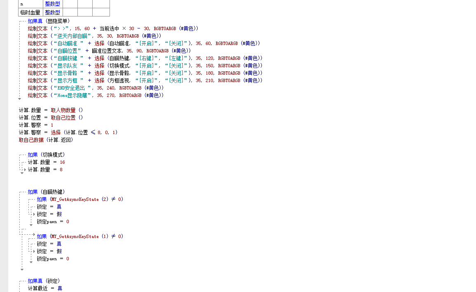Click the 取自己位置 function call

[63, 118]
